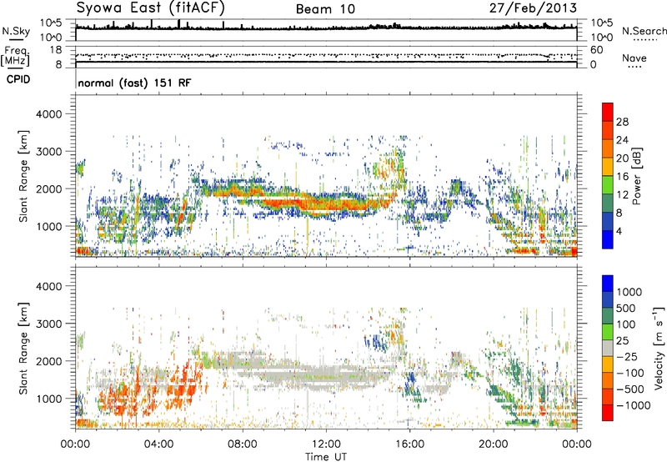Click the '12:00' time axis tick
This screenshot has height=462, width=667.
[326, 444]
